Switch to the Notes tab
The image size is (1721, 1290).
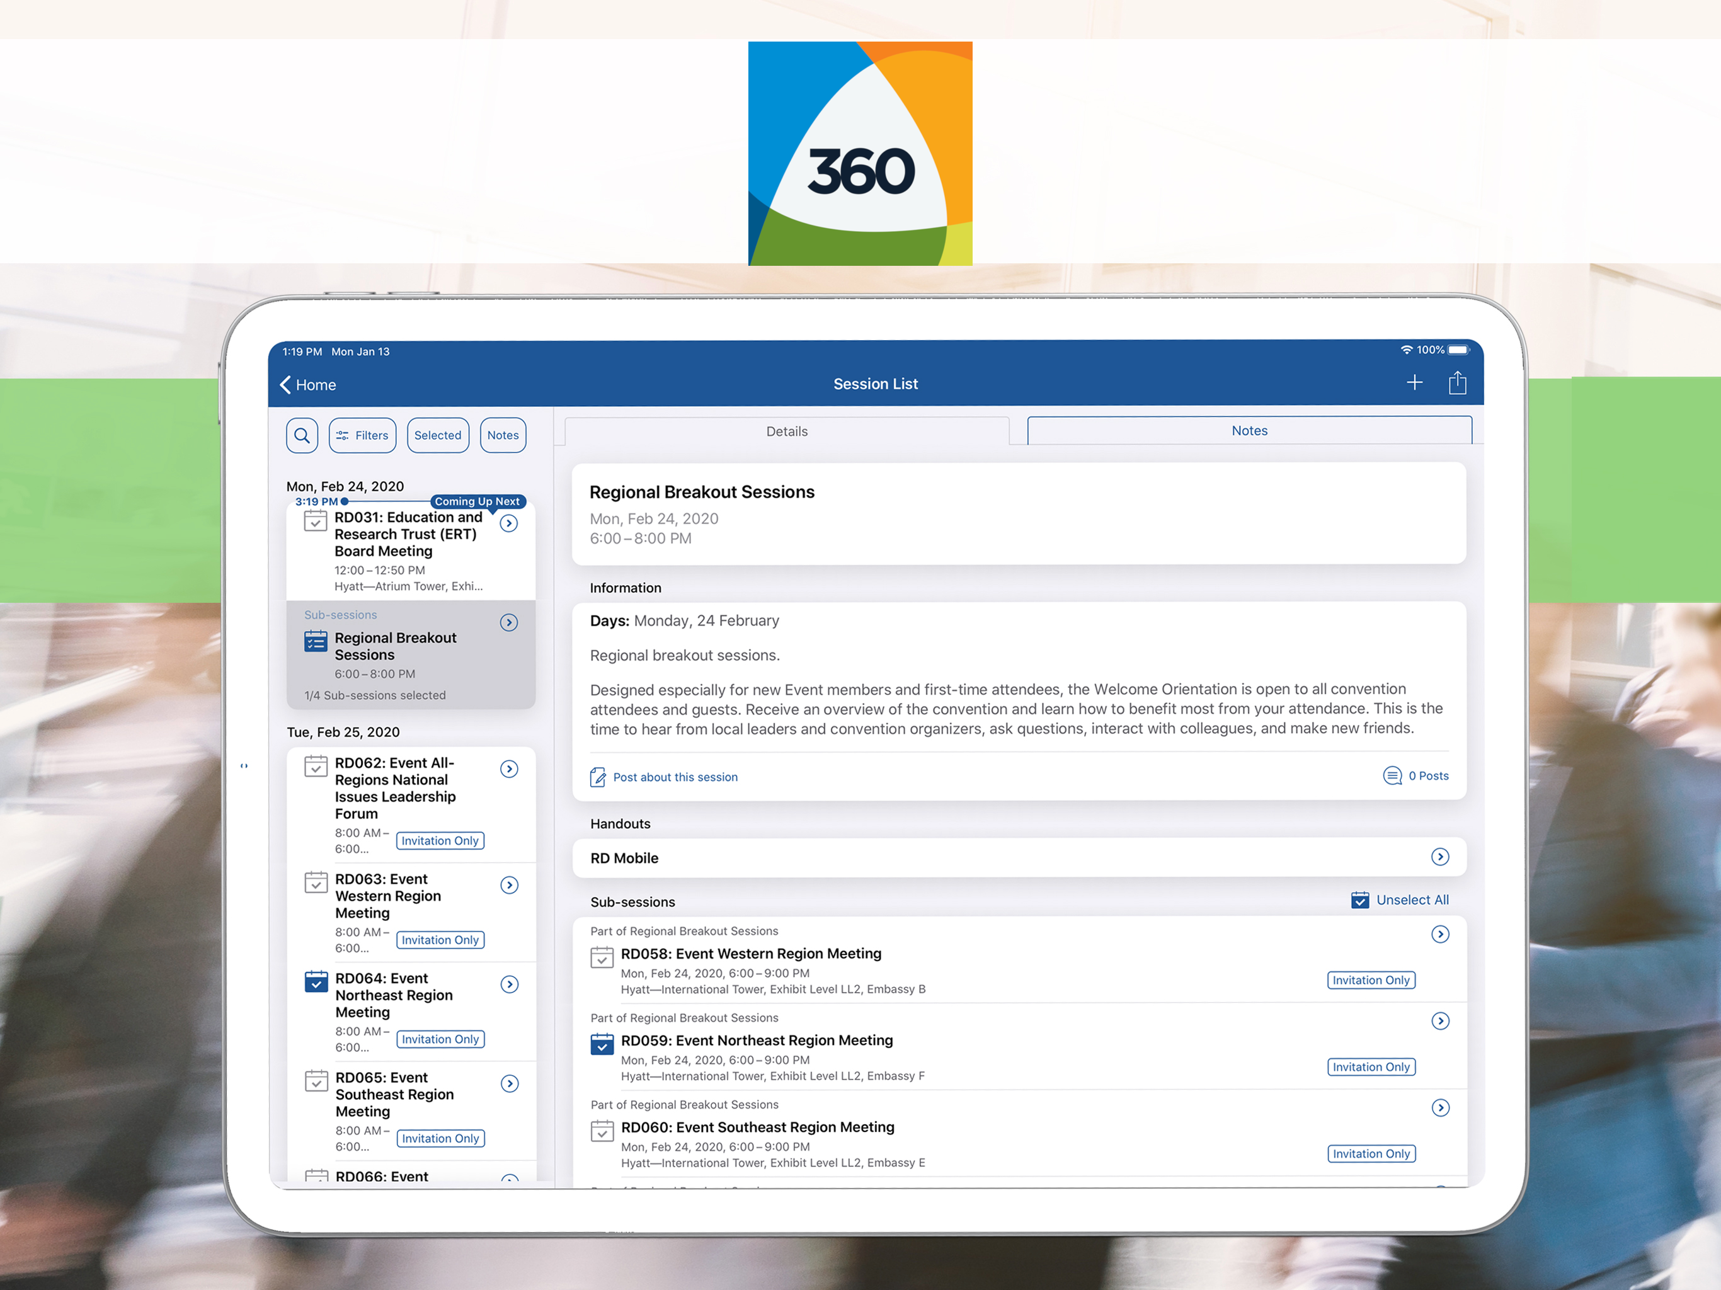tap(1250, 430)
